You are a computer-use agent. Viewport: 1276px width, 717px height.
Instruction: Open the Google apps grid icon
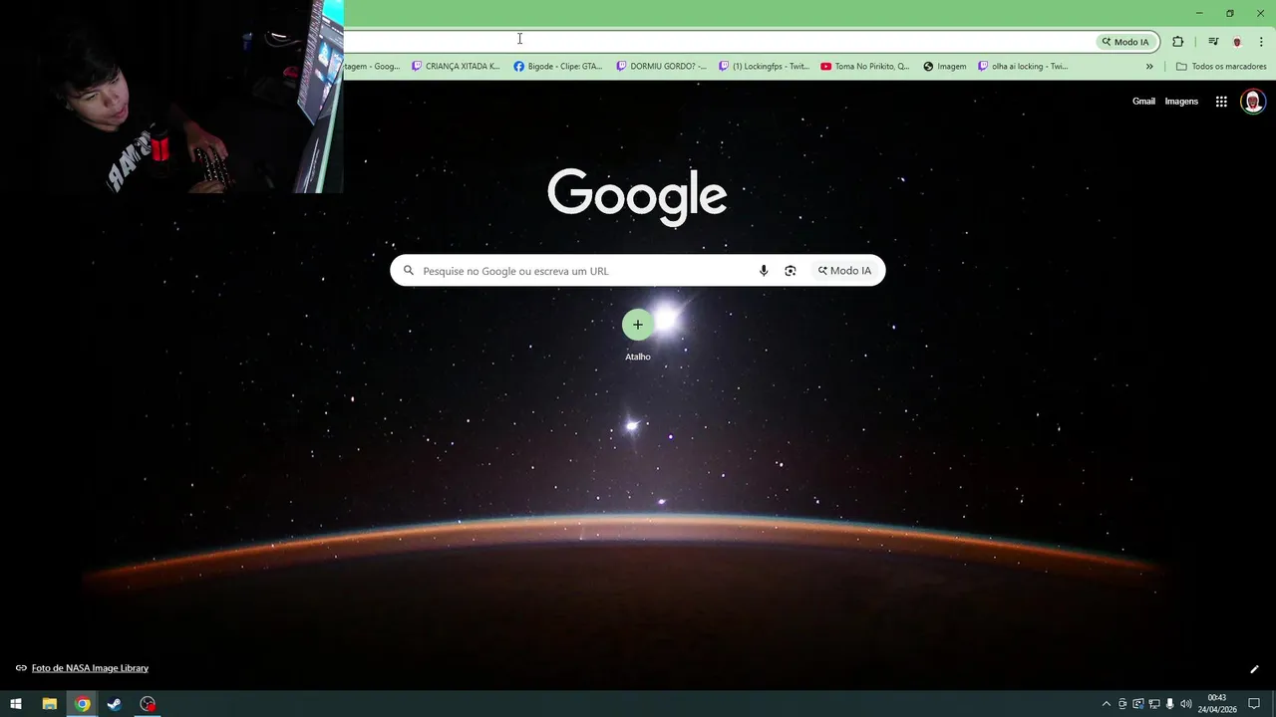[1221, 102]
